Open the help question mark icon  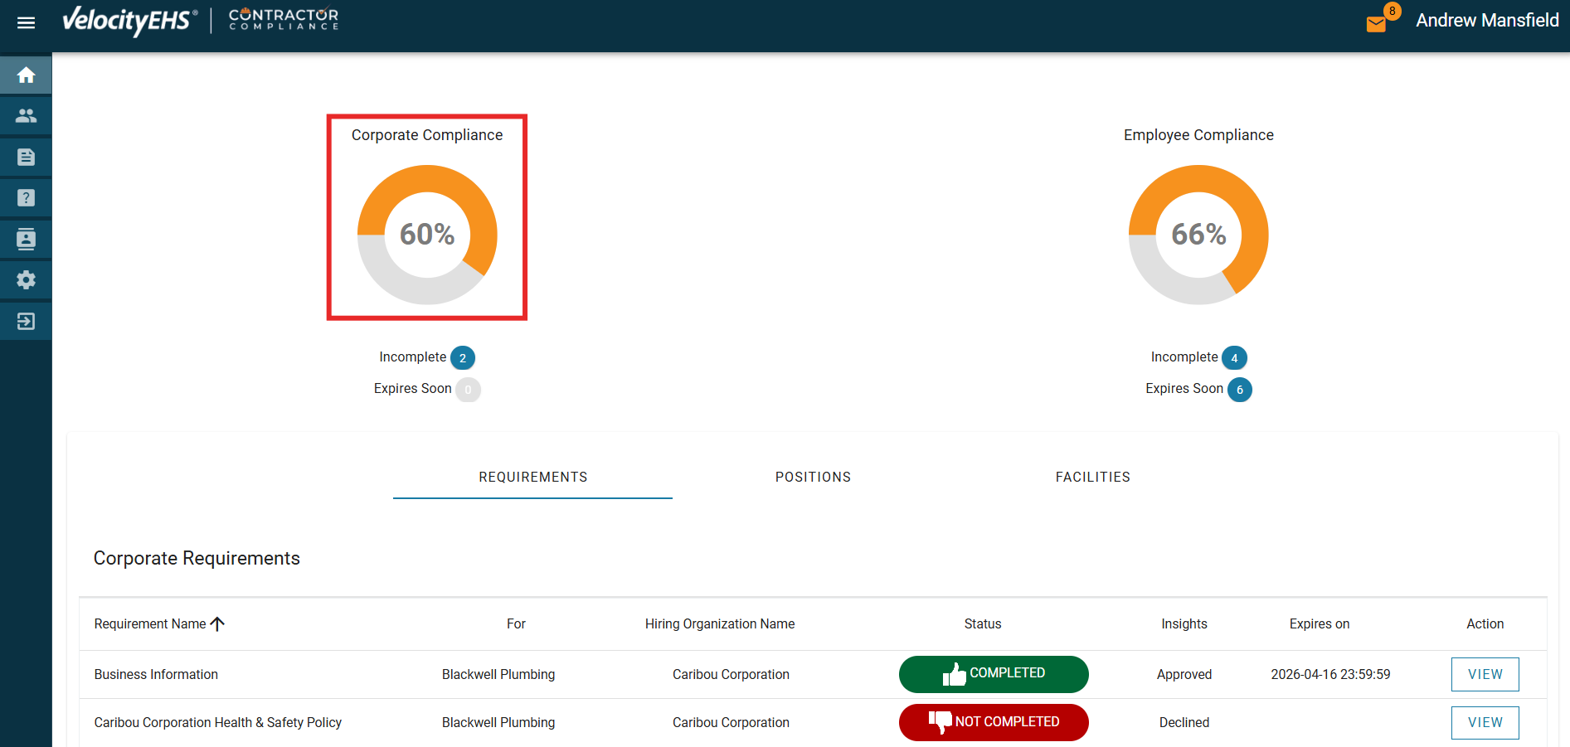point(26,198)
